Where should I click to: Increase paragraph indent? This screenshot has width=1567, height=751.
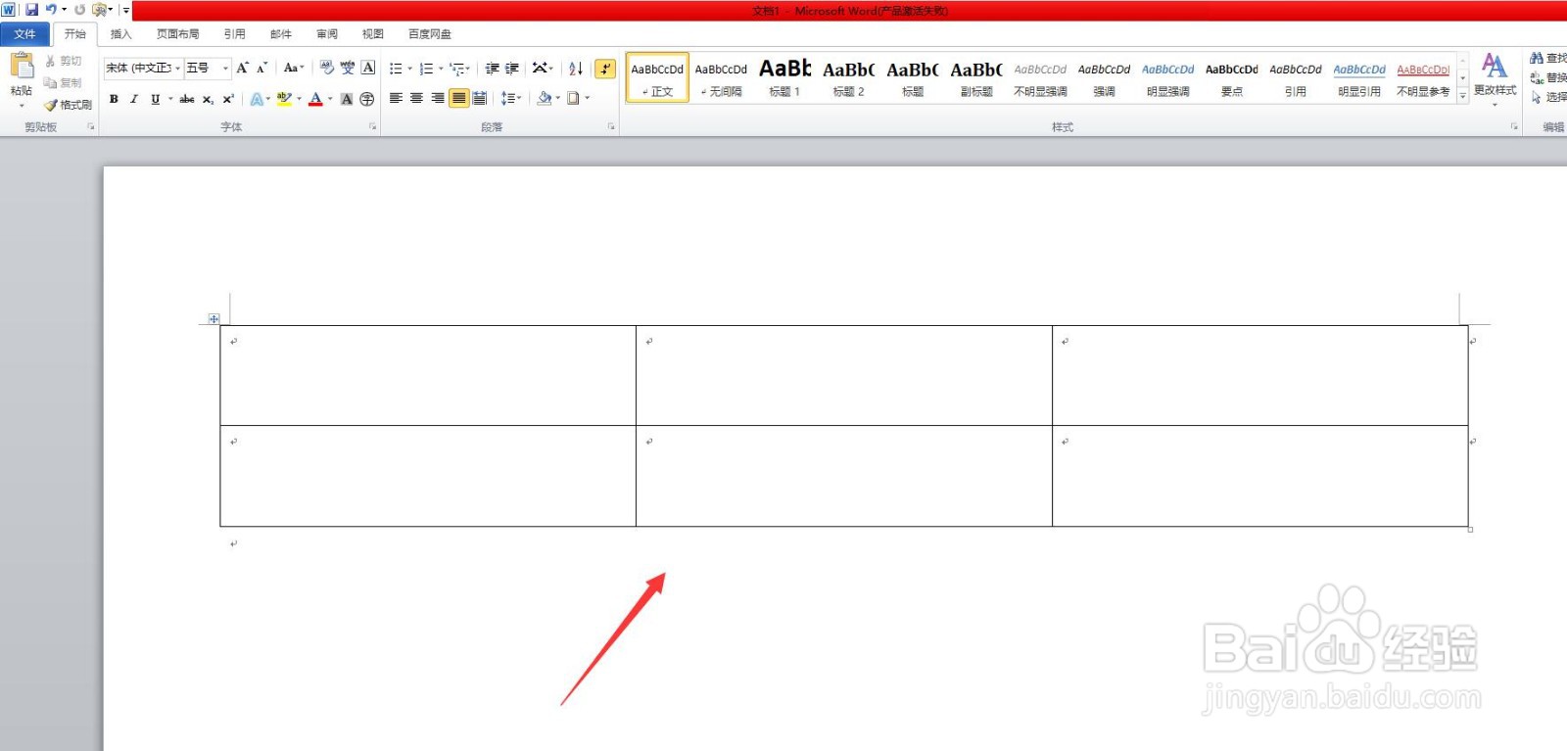512,69
